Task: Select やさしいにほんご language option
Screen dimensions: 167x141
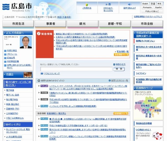Action: coord(152,11)
